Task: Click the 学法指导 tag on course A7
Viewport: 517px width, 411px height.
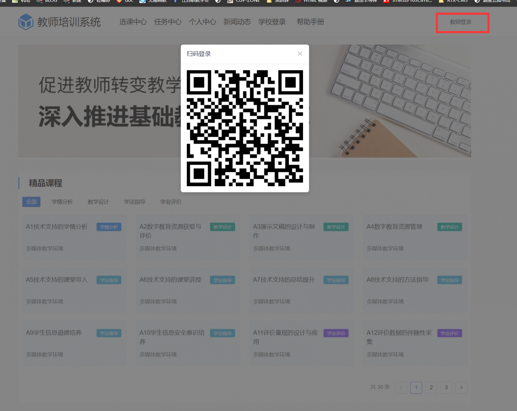Action: (x=336, y=280)
